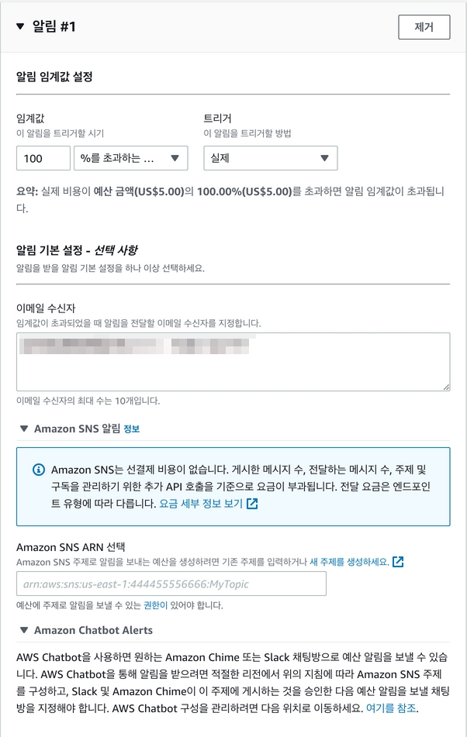Click the 이메일 수신자 text area
The image size is (467, 737).
click(233, 361)
